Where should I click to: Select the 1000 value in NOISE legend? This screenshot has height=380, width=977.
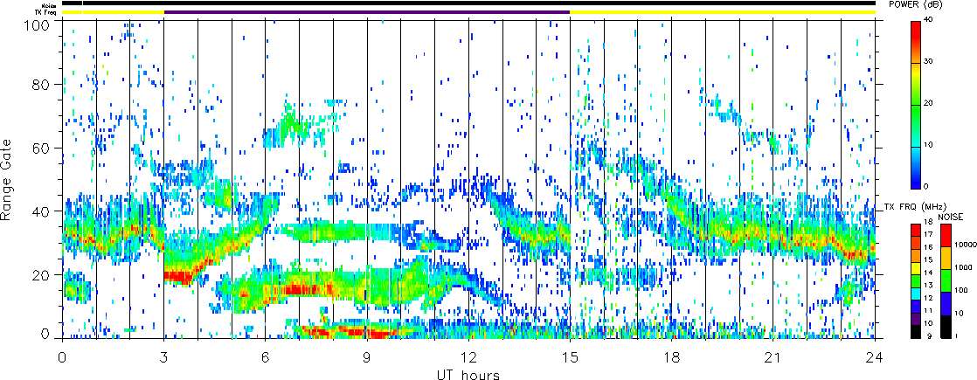pyautogui.click(x=963, y=269)
